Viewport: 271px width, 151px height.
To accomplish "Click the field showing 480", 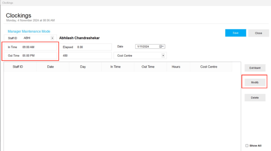I will point(86,55).
